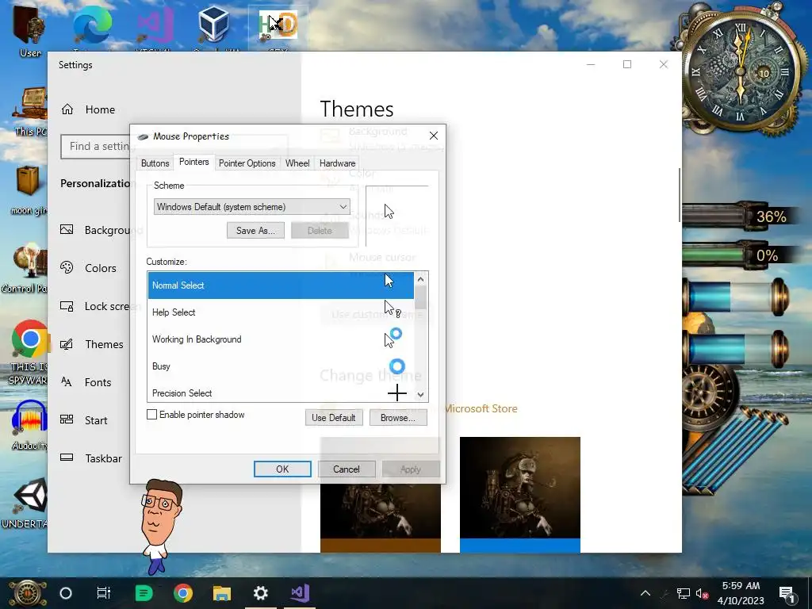The width and height of the screenshot is (812, 609).
Task: Close the Mouse Properties dialog
Action: click(434, 136)
